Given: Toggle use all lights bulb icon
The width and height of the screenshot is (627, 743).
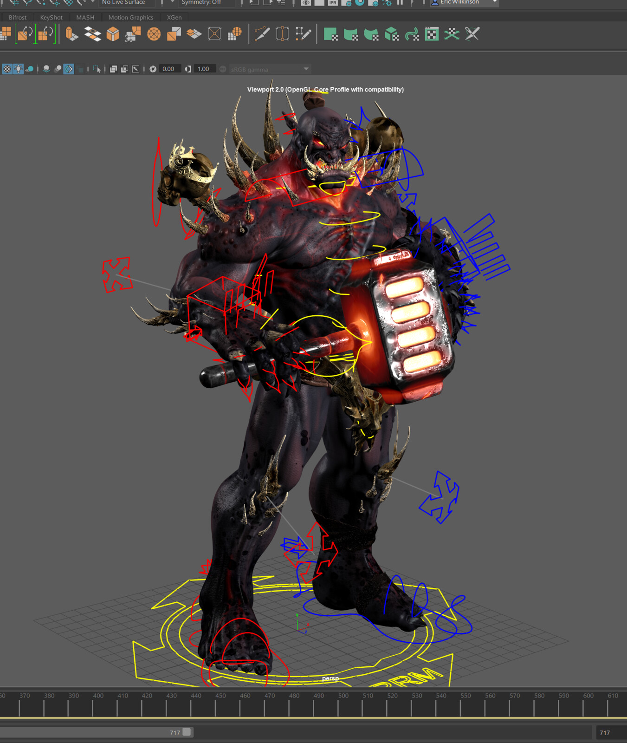Looking at the screenshot, I should pos(18,69).
